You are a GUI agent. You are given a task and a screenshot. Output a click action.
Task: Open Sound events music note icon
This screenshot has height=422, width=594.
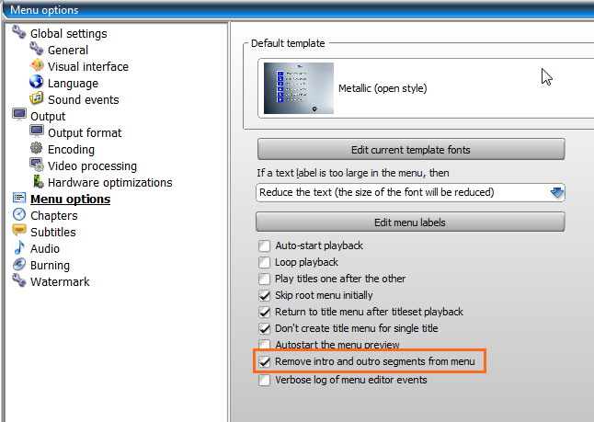click(37, 98)
